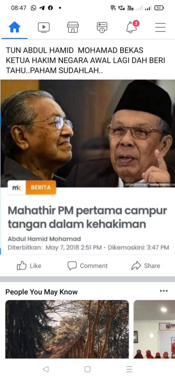Image resolution: width=175 pixels, height=380 pixels.
Task: Open the Facebook Home feed tab
Action: point(14,27)
